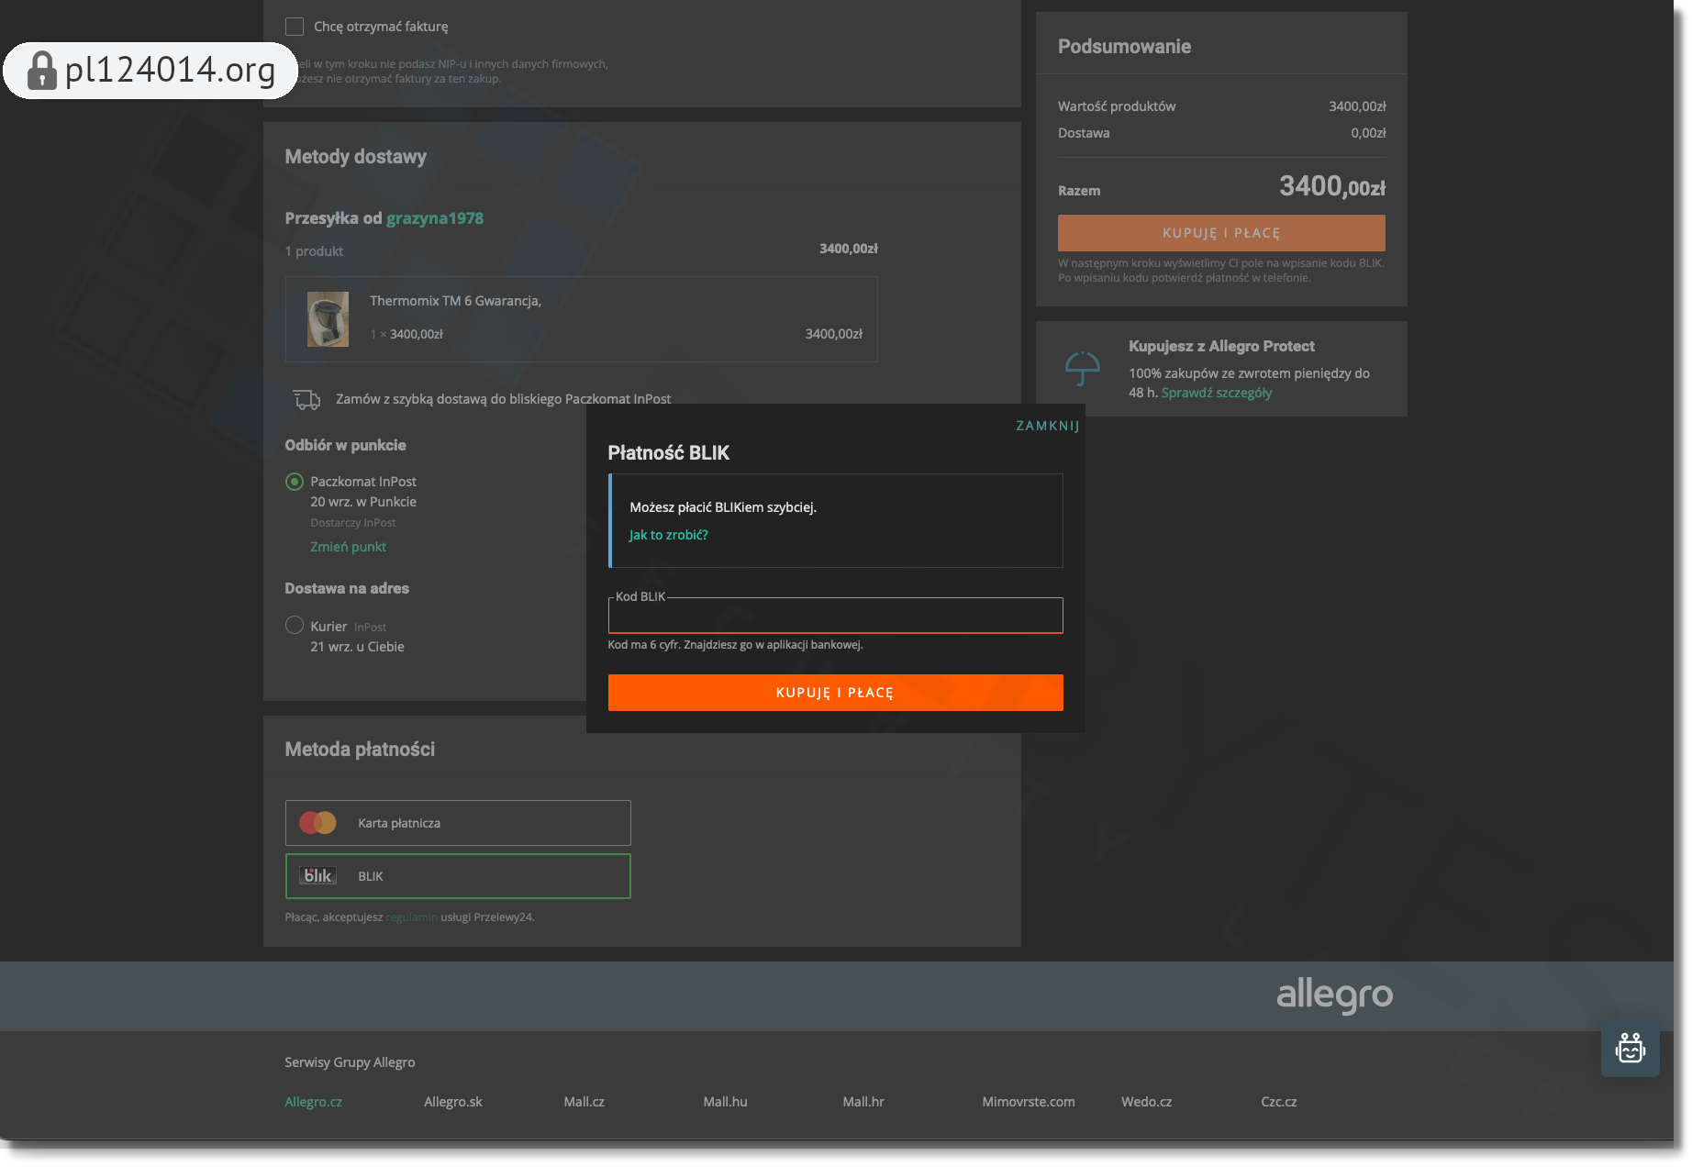The image size is (1692, 1167).
Task: Click 'Kod ma 6 cyfr' hint text
Action: [x=735, y=645]
